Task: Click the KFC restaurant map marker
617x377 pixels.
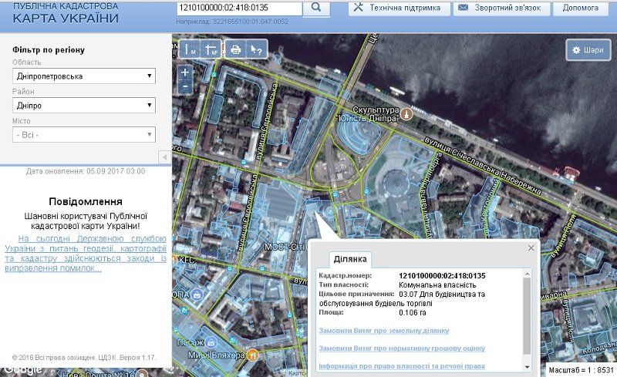Action: pyautogui.click(x=174, y=260)
